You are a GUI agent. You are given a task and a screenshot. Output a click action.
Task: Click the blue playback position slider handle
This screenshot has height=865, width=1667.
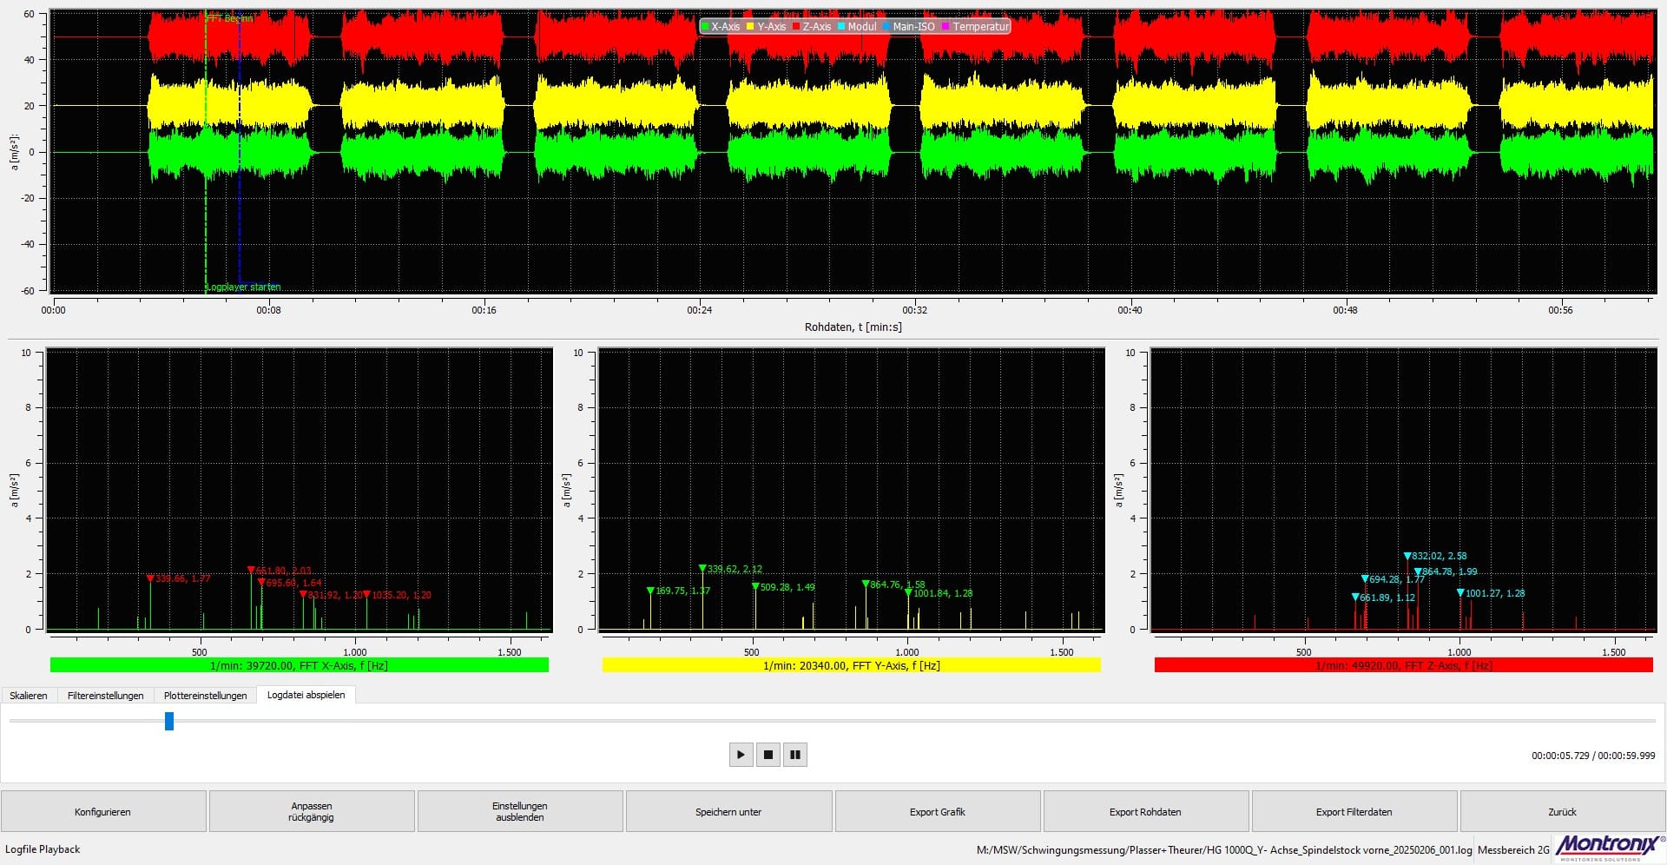click(169, 721)
